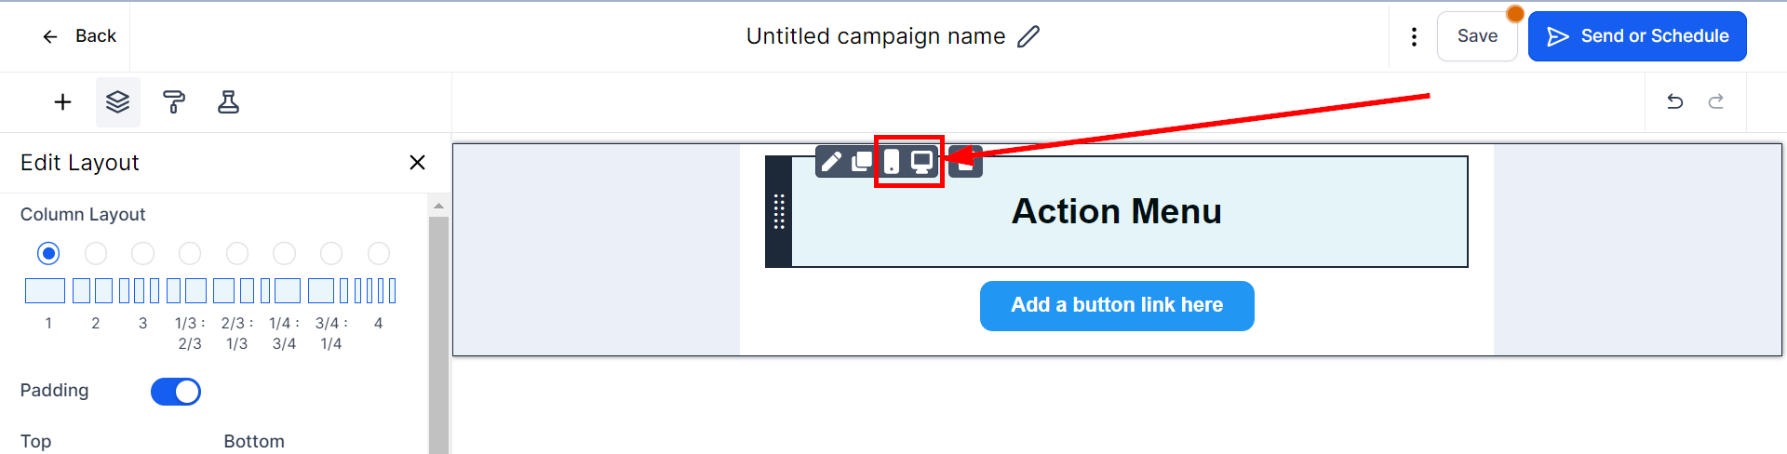Toggle desktop visibility for the block
Screen dimensions: 1787x454
(x=921, y=162)
